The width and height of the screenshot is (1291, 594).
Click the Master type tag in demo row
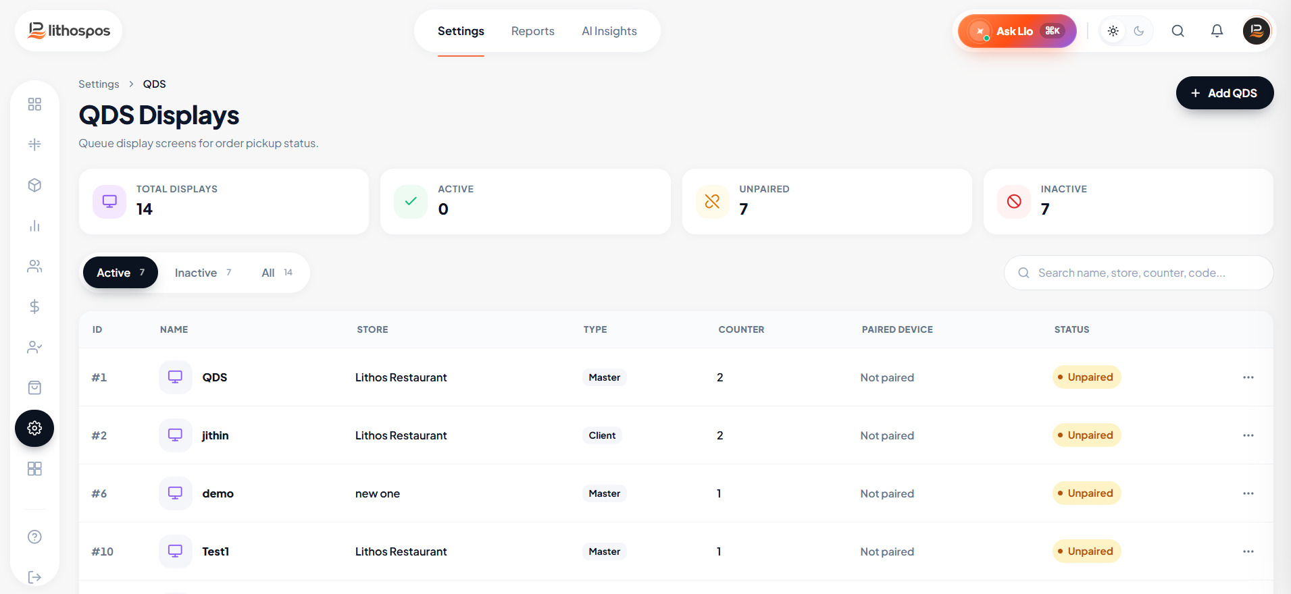point(605,493)
